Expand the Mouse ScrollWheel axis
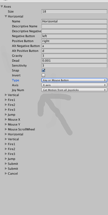 (6, 129)
